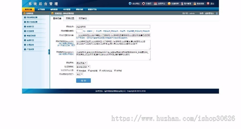Grab the Keywords textarea resize handle

click(x=150, y=49)
